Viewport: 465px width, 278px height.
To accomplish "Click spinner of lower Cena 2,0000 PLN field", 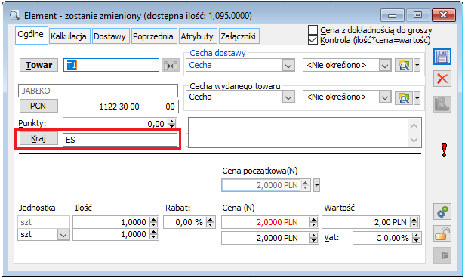I will (x=313, y=238).
